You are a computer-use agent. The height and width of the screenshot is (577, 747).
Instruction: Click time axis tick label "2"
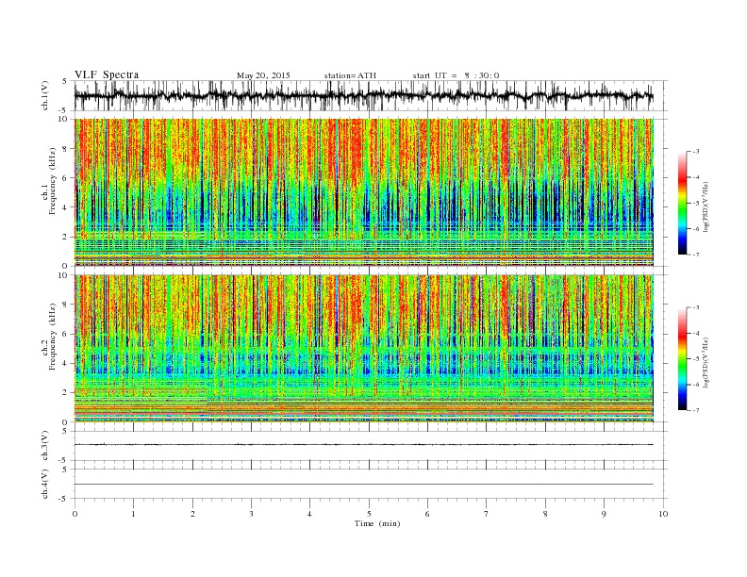click(x=192, y=514)
